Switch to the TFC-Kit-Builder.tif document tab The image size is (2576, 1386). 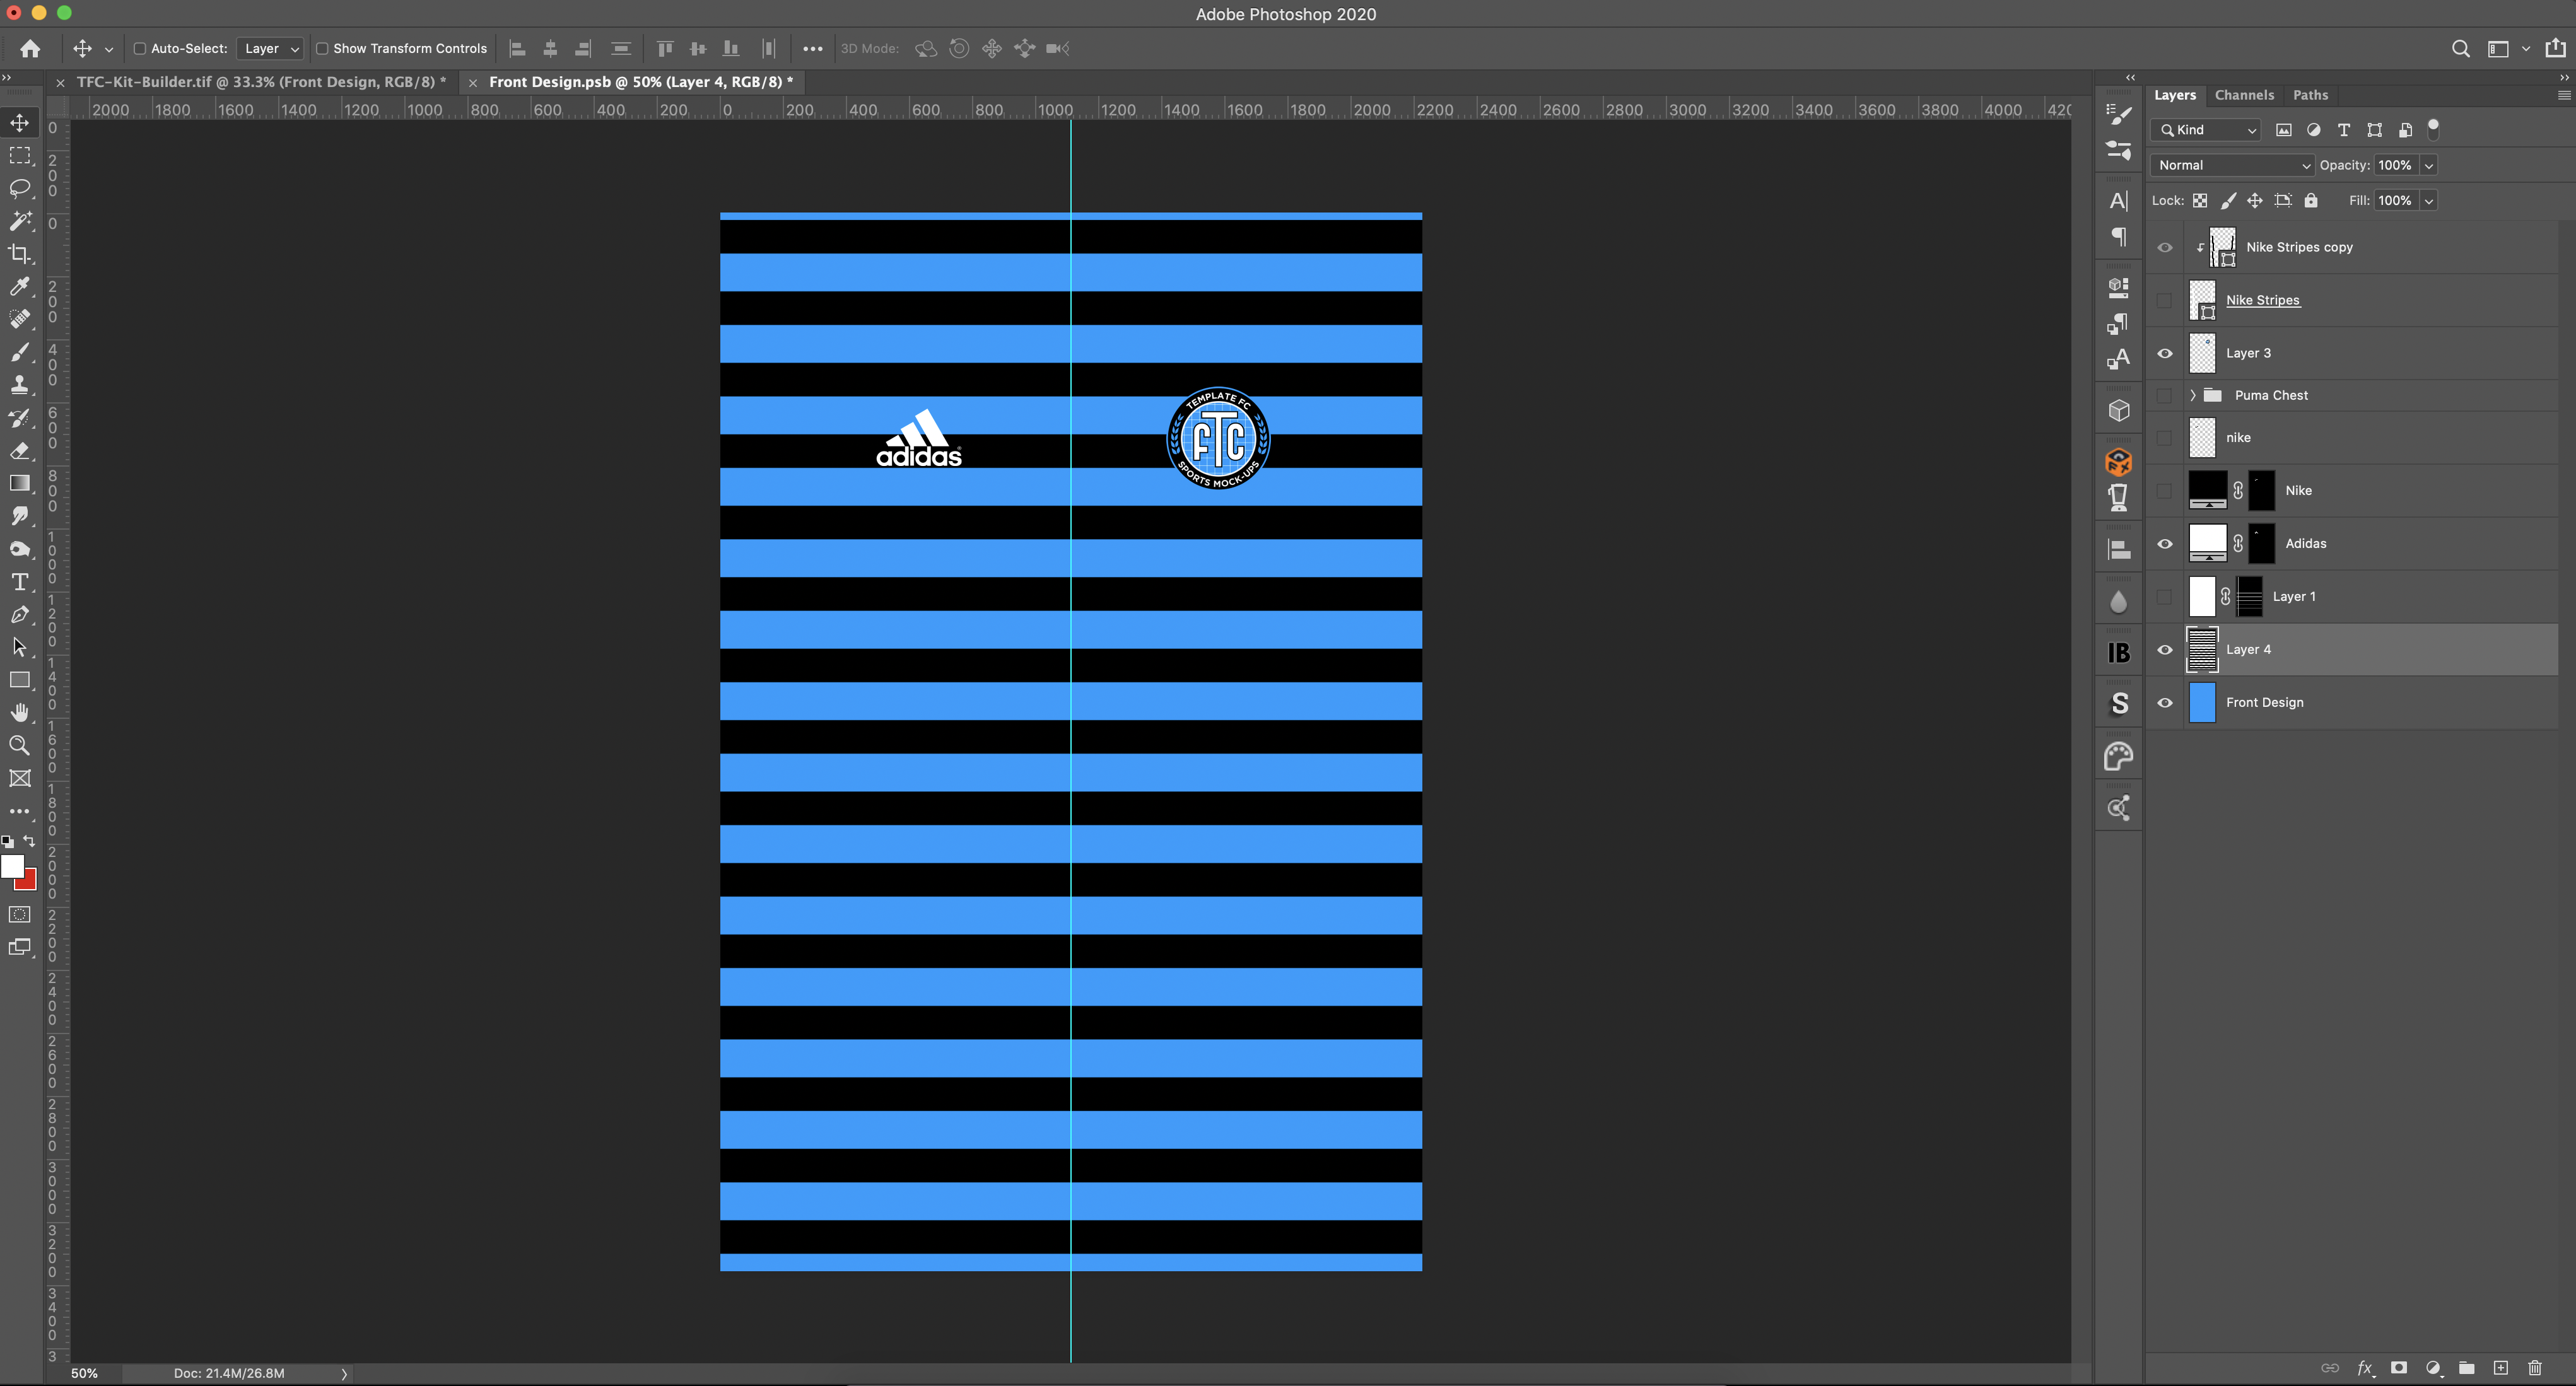tap(260, 82)
